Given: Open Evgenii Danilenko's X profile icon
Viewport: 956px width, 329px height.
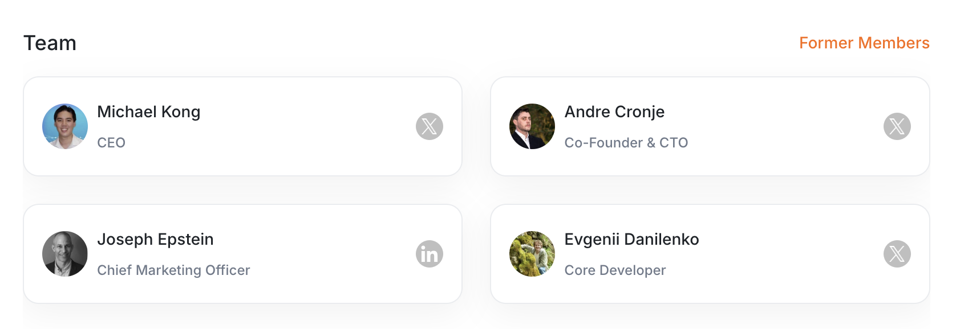Looking at the screenshot, I should 897,254.
